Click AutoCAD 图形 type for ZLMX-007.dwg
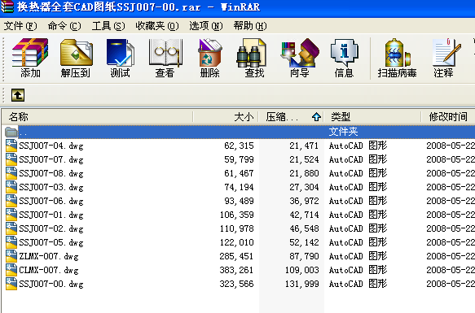Image resolution: width=475 pixels, height=313 pixels. (358, 256)
